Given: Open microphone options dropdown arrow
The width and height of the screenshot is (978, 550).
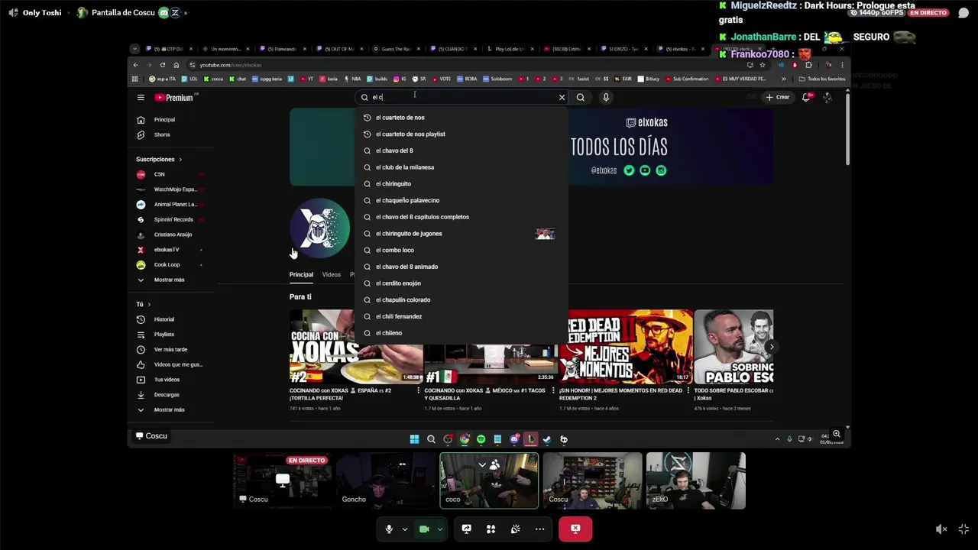Looking at the screenshot, I should click(x=405, y=529).
